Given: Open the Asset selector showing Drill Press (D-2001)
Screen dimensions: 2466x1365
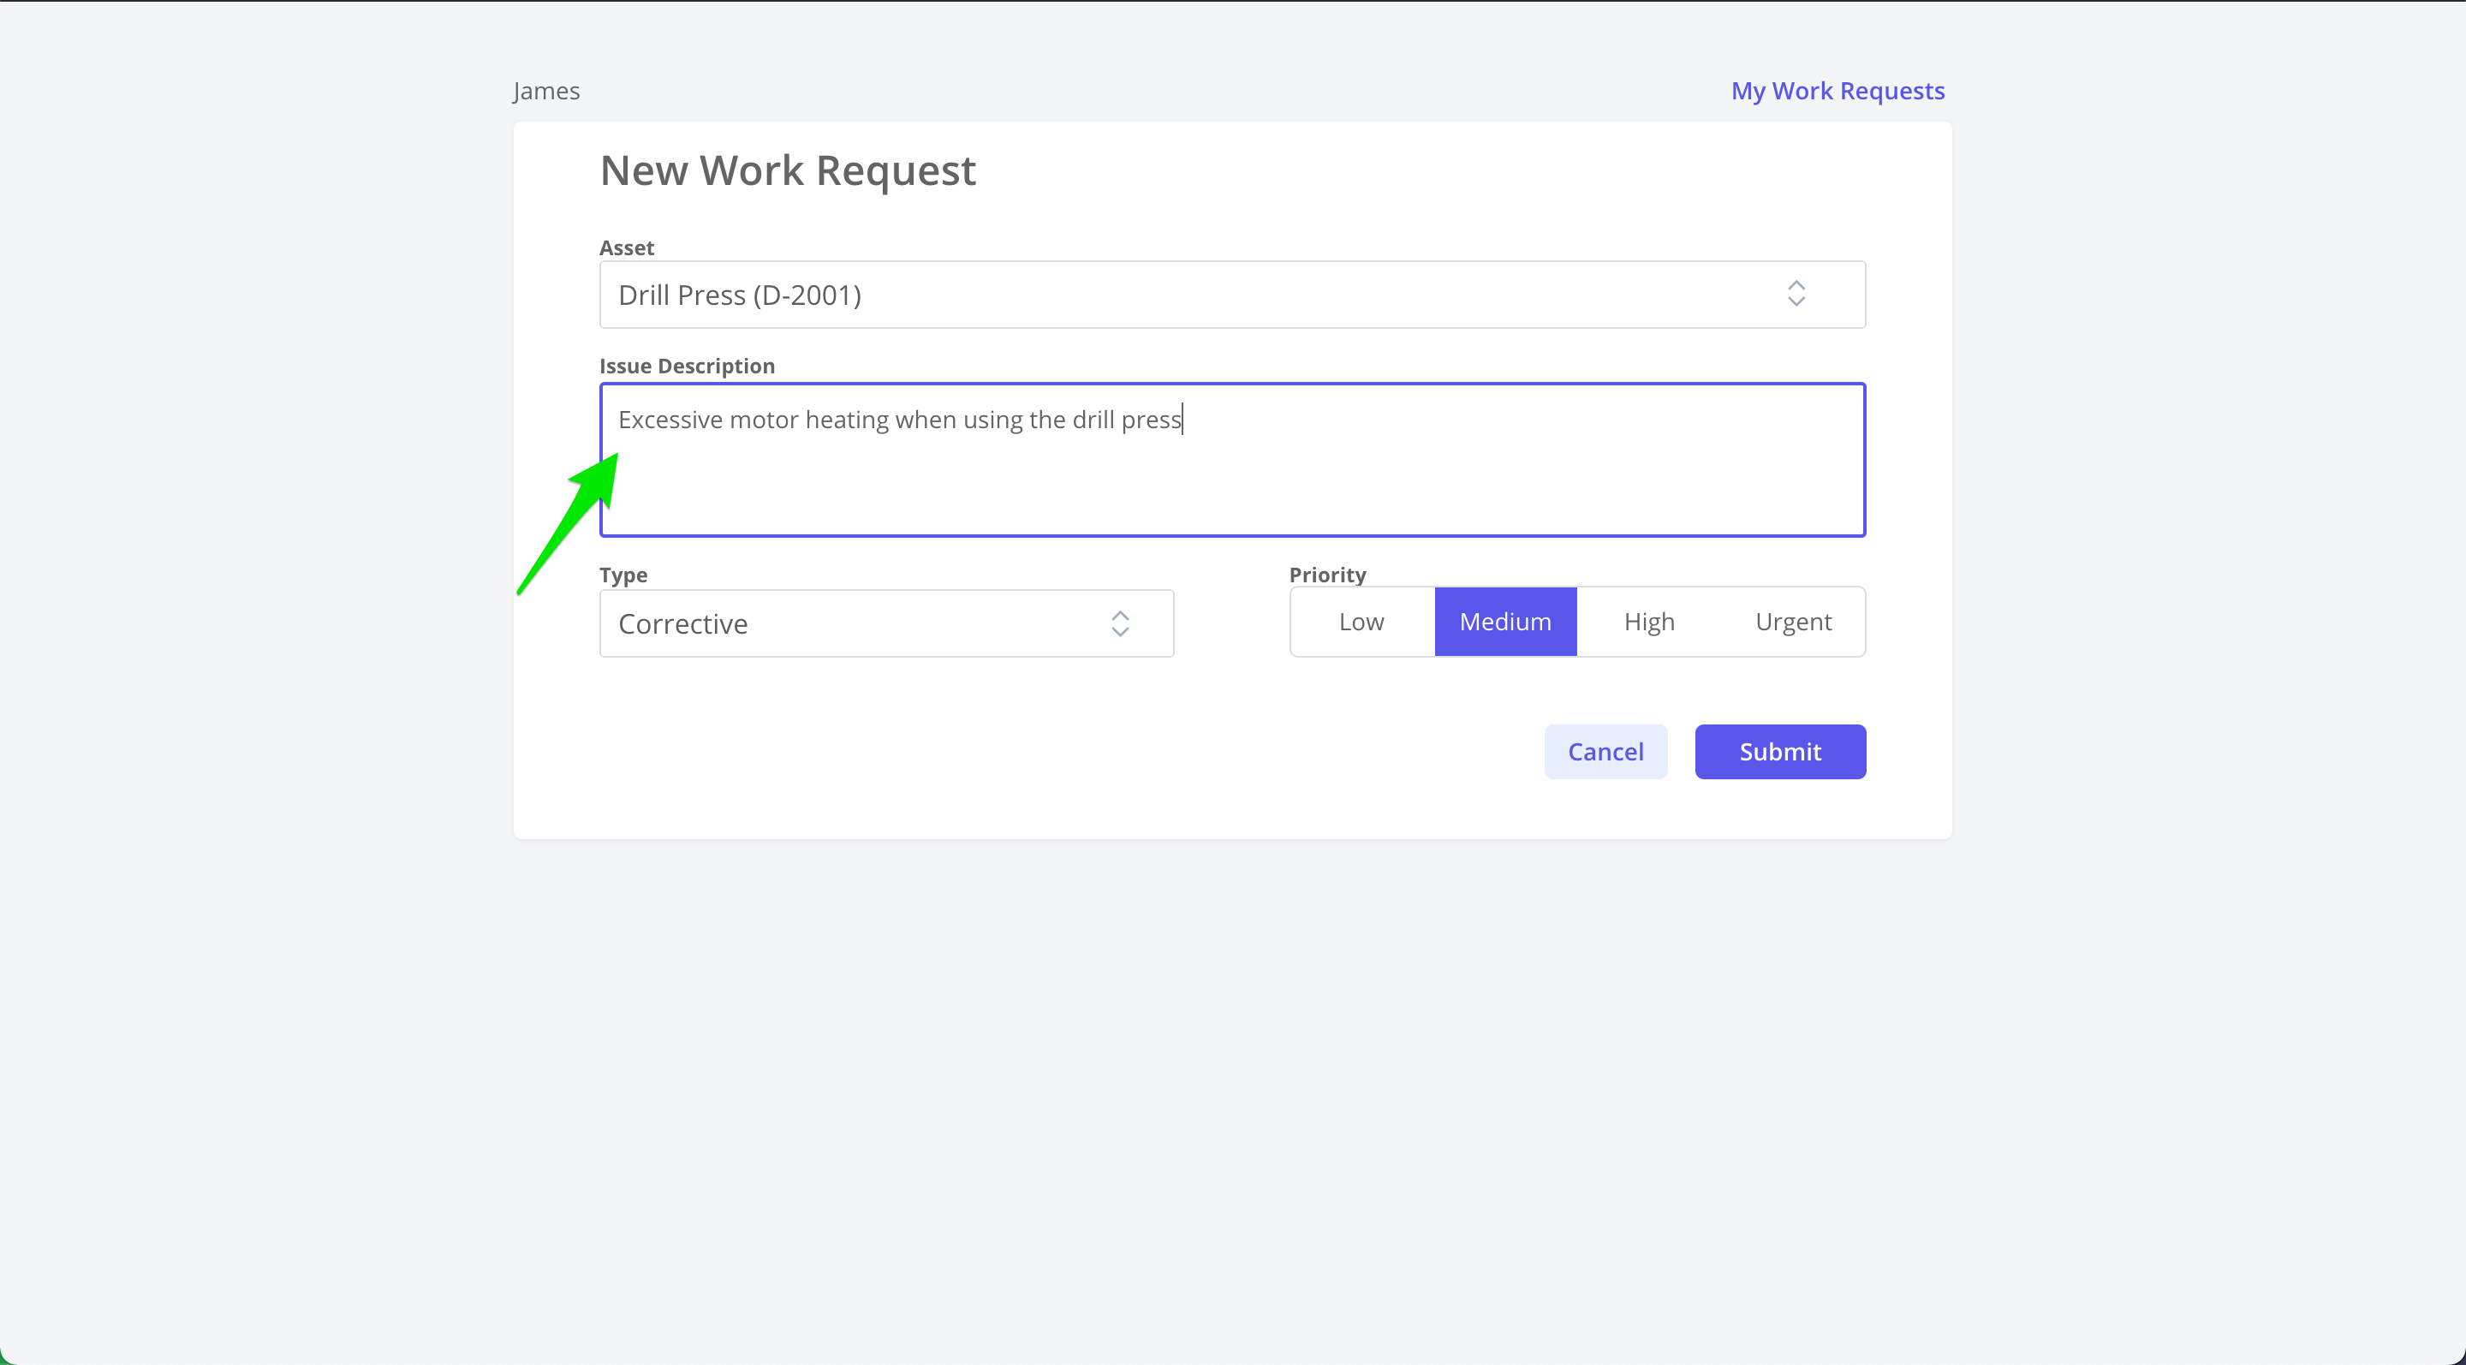Looking at the screenshot, I should pyautogui.click(x=1231, y=294).
